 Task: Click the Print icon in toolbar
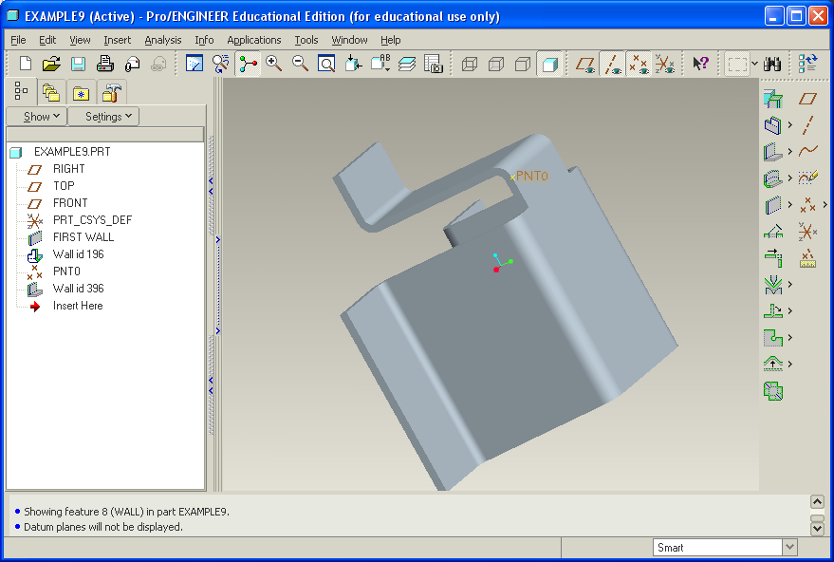click(x=105, y=64)
